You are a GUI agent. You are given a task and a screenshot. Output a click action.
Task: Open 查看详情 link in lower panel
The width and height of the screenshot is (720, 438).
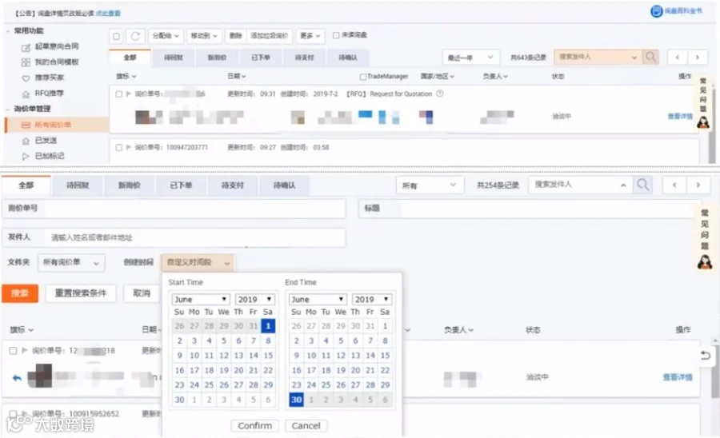pyautogui.click(x=678, y=377)
